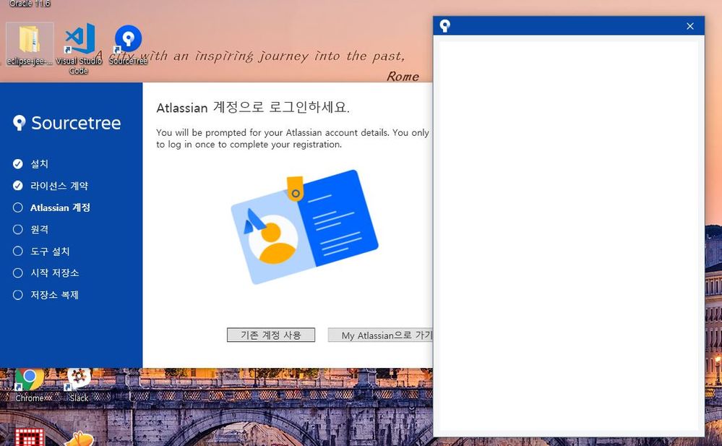Open the SourceTree desktop shortcut

point(128,45)
